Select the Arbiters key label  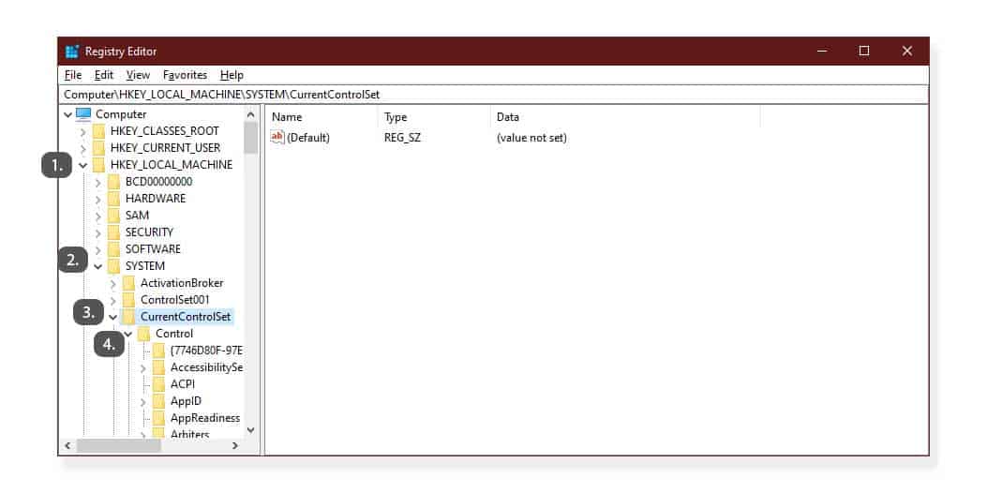(x=190, y=434)
